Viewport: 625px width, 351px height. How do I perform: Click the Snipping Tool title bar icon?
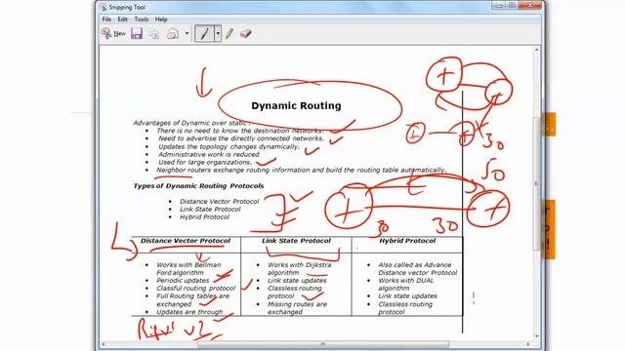(104, 7)
